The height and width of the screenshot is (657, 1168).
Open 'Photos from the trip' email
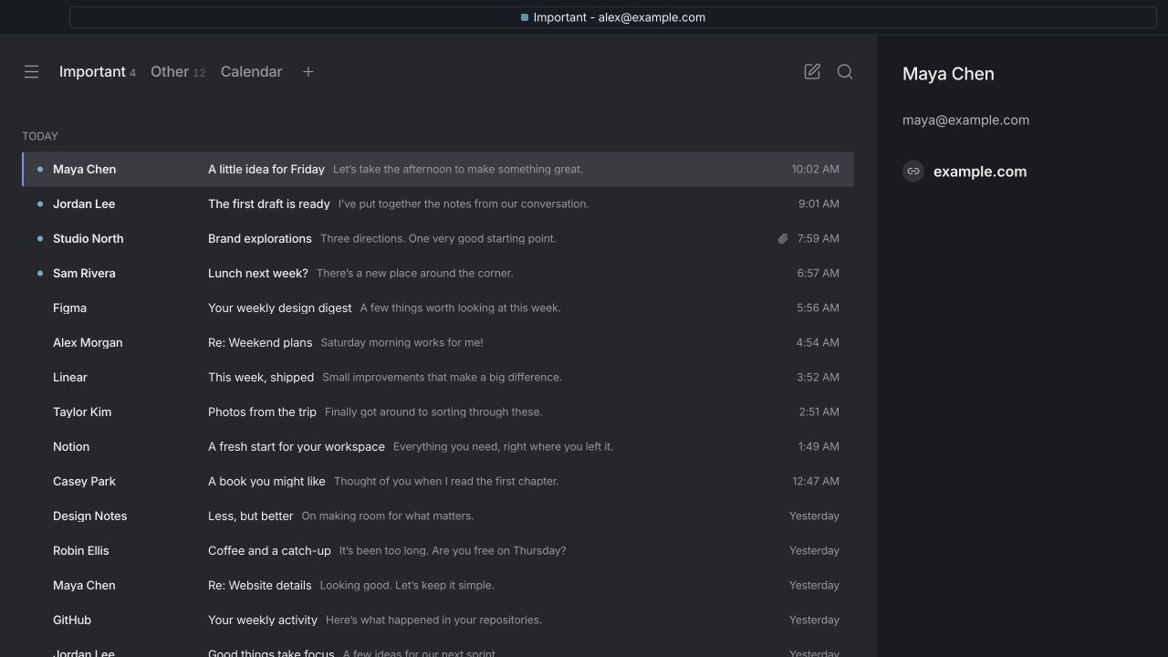(438, 412)
